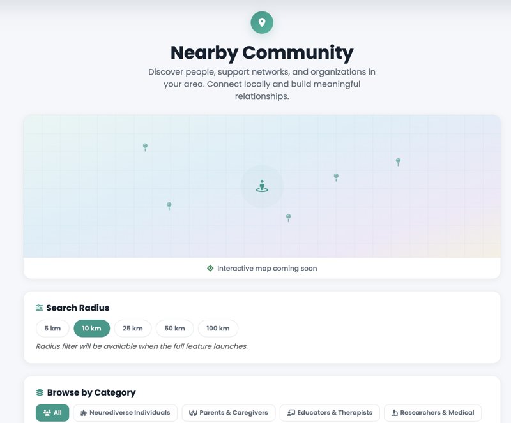Select the 5 km search radius

(x=52, y=329)
